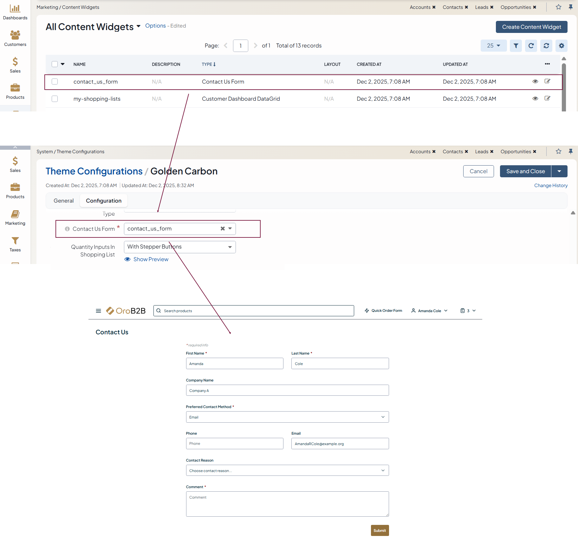The width and height of the screenshot is (578, 548).
Task: View the my-shopping-lists widget via eye icon
Action: [535, 98]
